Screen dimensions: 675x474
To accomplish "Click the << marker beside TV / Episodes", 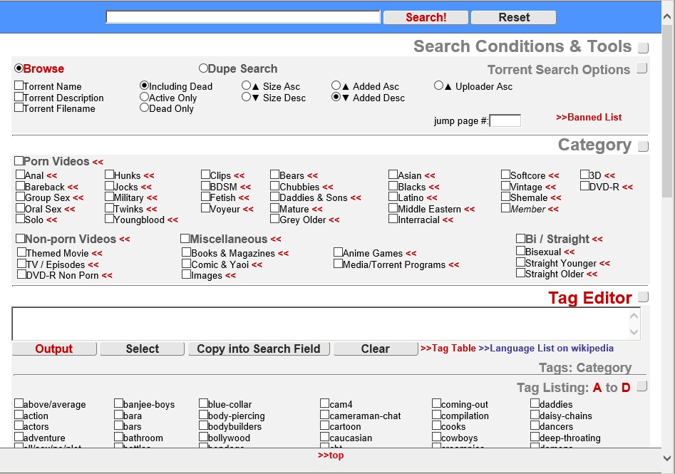I will click(93, 264).
